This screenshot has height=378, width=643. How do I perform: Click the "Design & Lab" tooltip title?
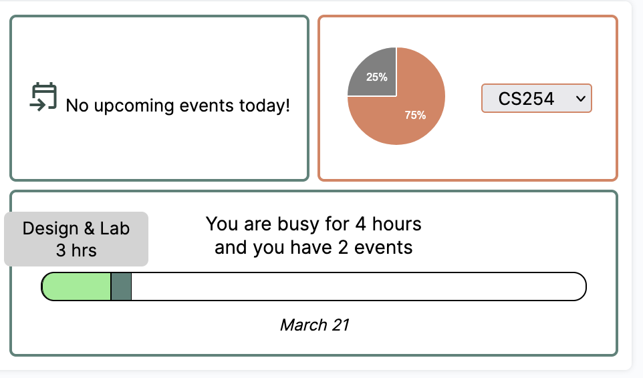pyautogui.click(x=76, y=228)
